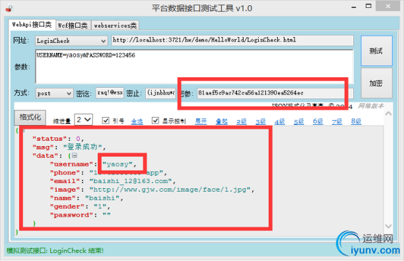
Task: Click the "gender" key in JSON
Action: point(67,207)
